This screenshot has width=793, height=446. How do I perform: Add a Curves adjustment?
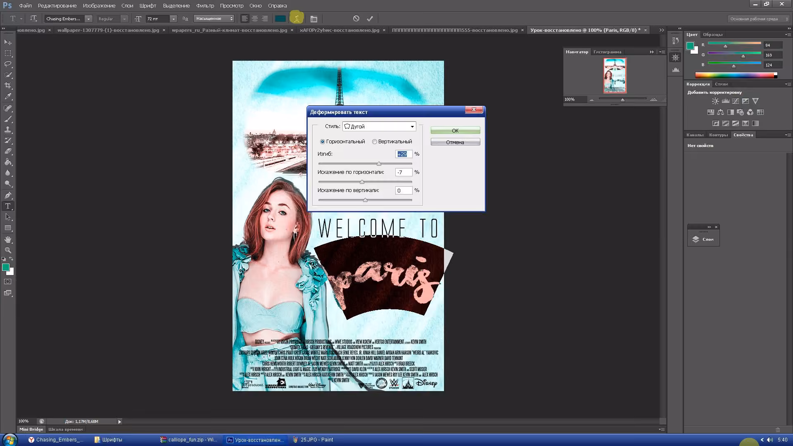click(736, 101)
